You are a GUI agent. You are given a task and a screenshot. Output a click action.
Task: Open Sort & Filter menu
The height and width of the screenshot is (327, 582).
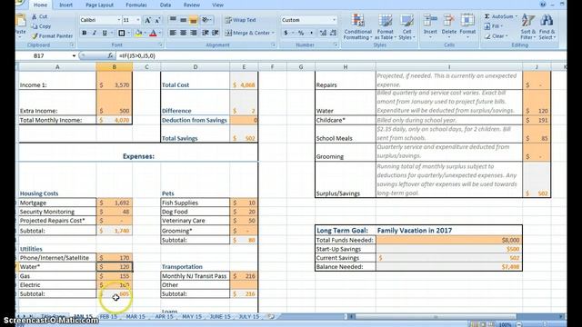(x=527, y=26)
